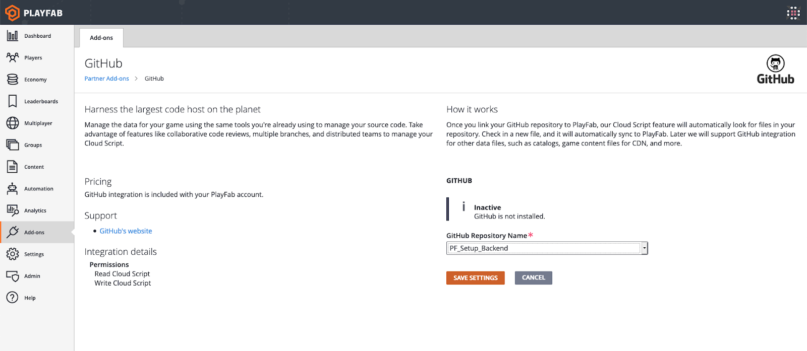Follow the Partner Add-ons breadcrumb link
807x351 pixels.
pos(106,79)
